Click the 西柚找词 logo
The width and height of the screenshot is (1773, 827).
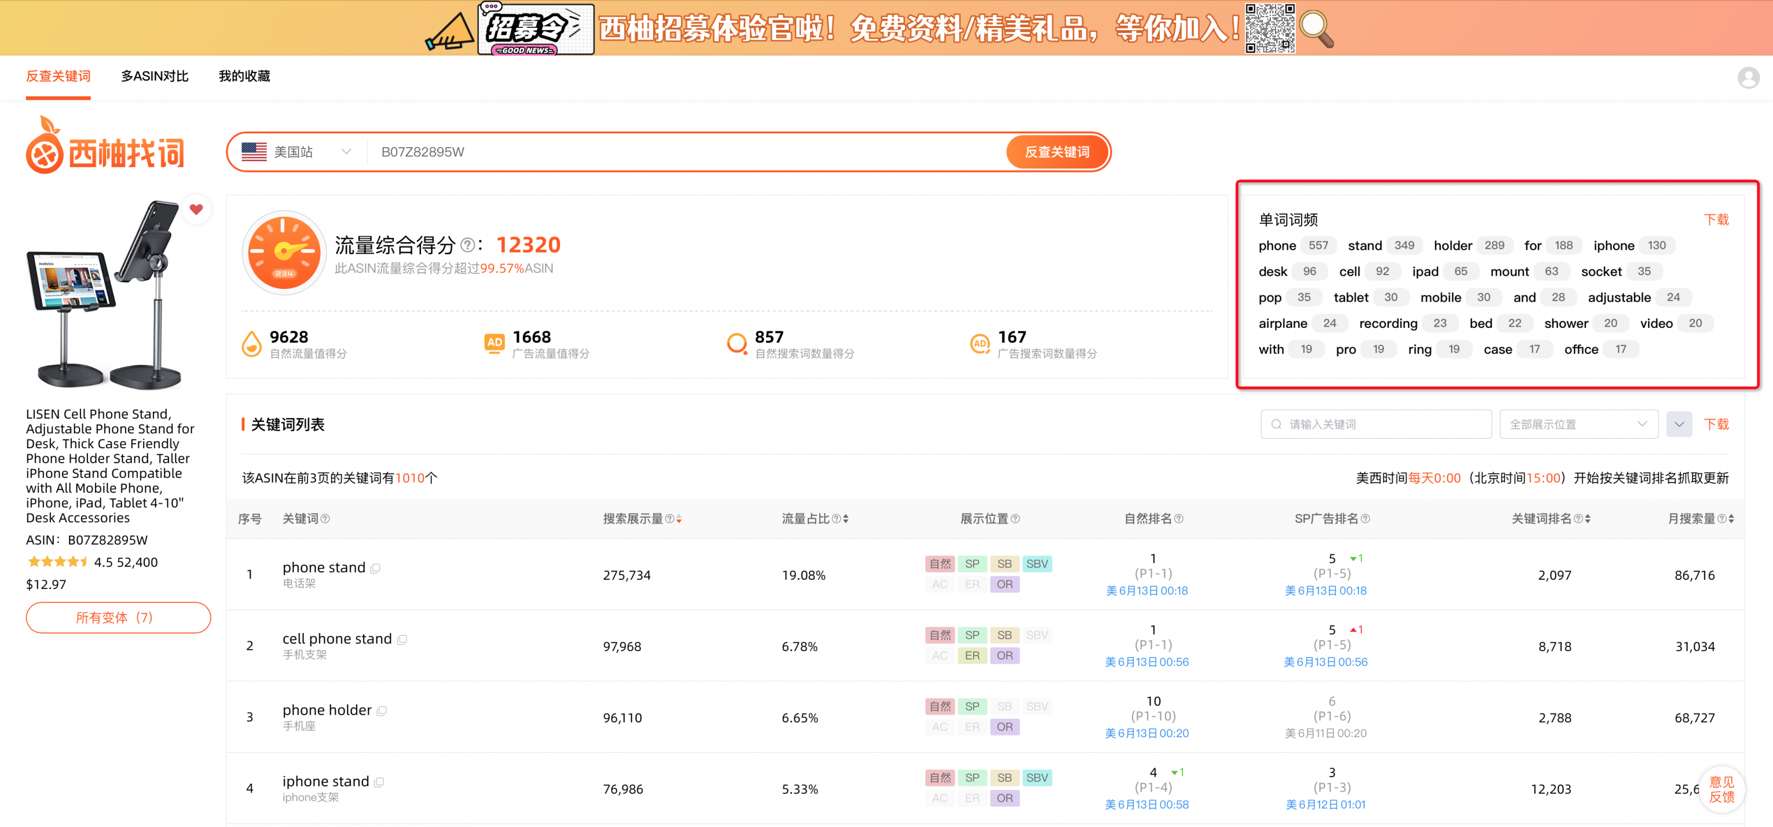105,145
